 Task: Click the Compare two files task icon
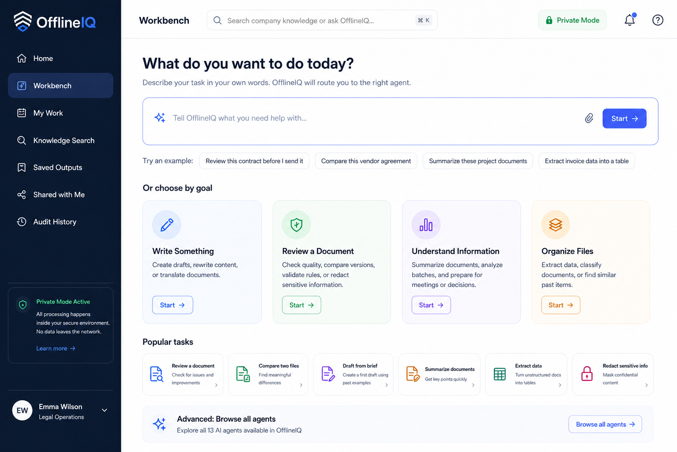coord(243,374)
